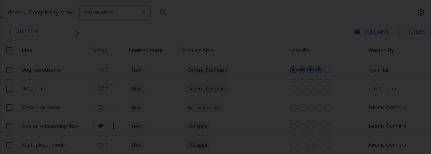
Task: Open the Active Ideas view dropdown
Action: [x=115, y=12]
